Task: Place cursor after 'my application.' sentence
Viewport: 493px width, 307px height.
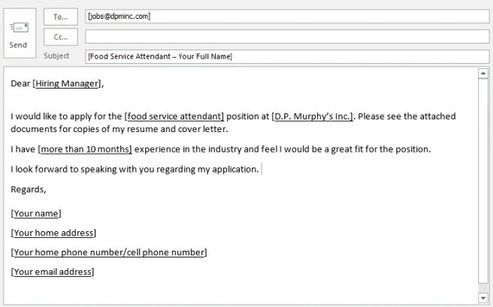Action: [261, 170]
